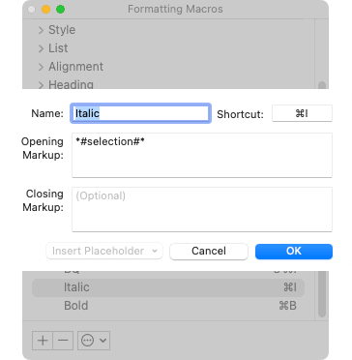The width and height of the screenshot is (352, 360).
Task: Expand the Style group chevron
Action: coord(41,30)
